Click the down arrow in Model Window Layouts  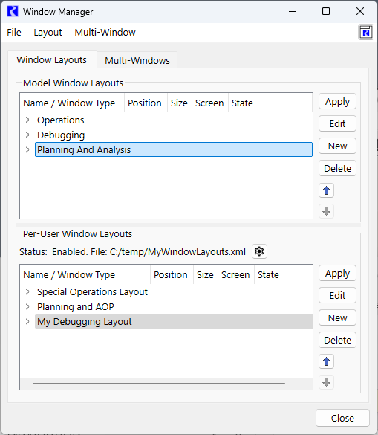(x=326, y=211)
